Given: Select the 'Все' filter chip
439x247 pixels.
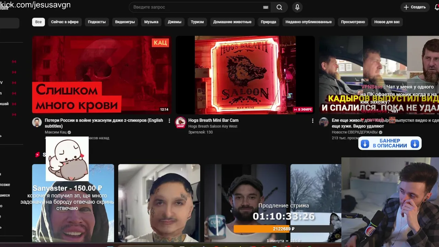Looking at the screenshot, I should [38, 22].
